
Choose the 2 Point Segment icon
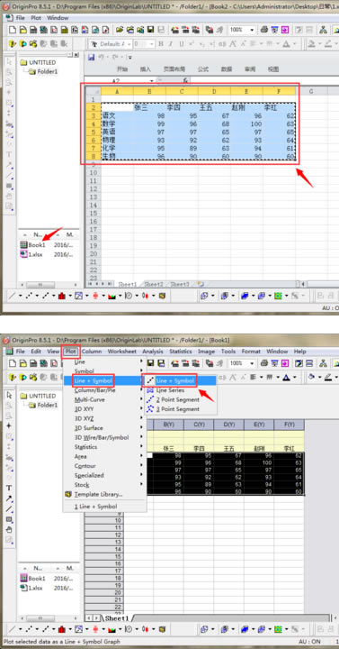150,400
